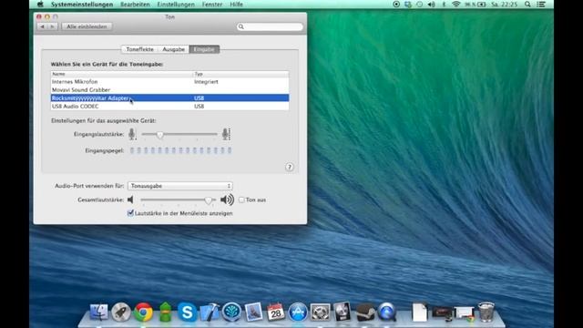Switch to the Ausgabe tab
Viewport: 583px width, 328px height.
(x=174, y=49)
